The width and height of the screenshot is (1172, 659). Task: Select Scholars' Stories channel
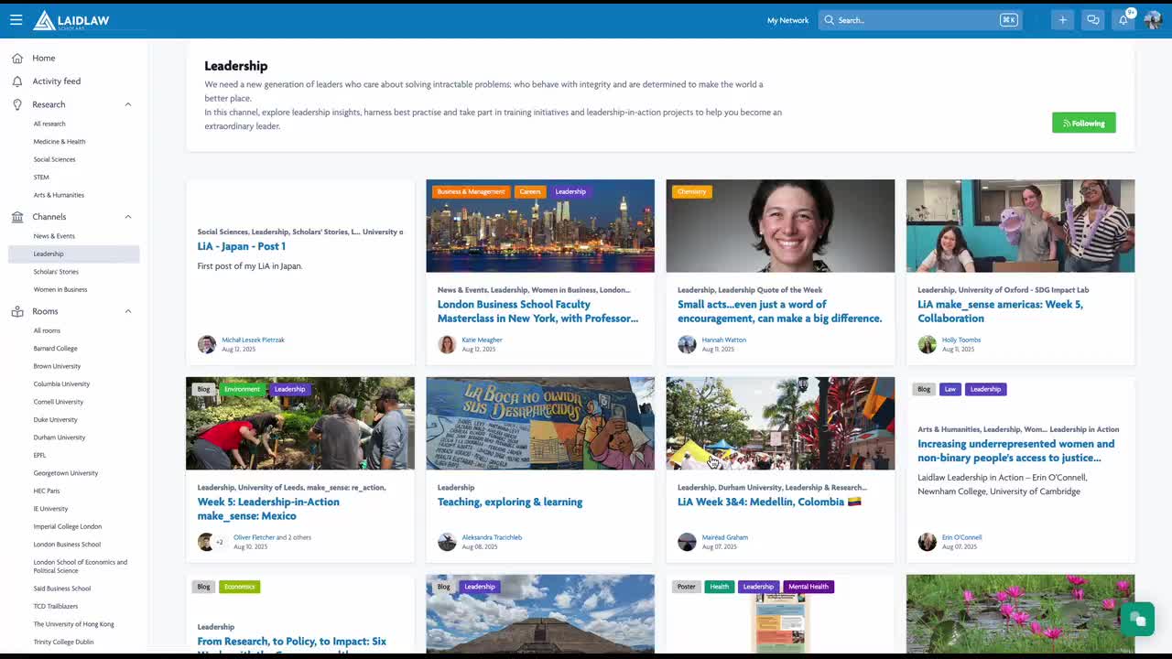(x=56, y=272)
